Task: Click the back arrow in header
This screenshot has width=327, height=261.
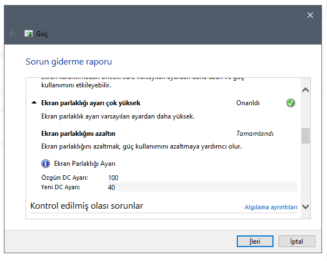Action: pyautogui.click(x=12, y=33)
